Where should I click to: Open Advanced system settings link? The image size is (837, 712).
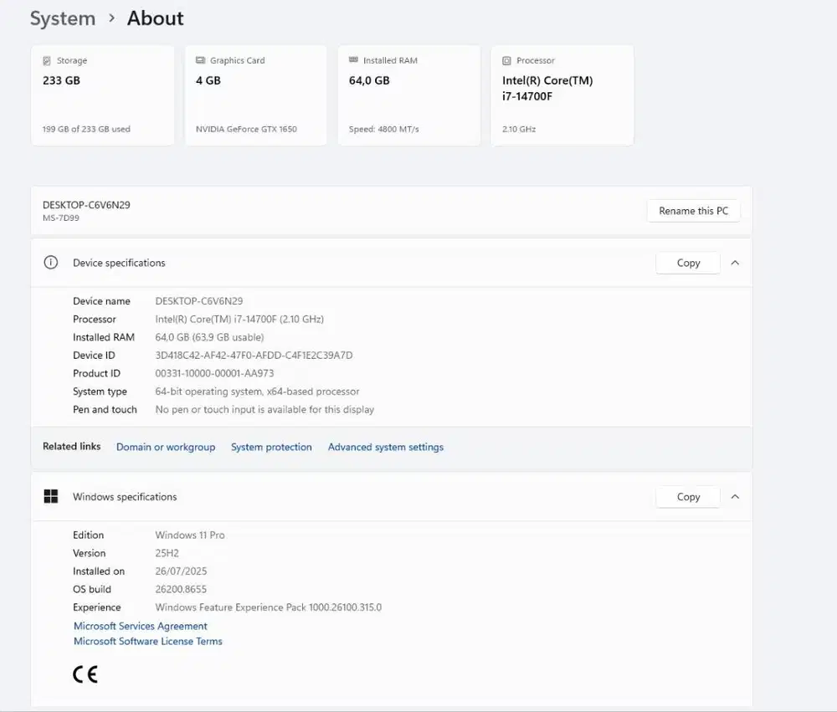(x=385, y=447)
